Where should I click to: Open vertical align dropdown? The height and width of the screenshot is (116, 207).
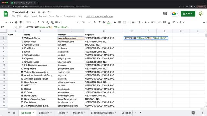coord(140,22)
